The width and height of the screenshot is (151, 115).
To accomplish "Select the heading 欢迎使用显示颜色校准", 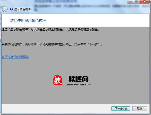I will tap(28, 21).
